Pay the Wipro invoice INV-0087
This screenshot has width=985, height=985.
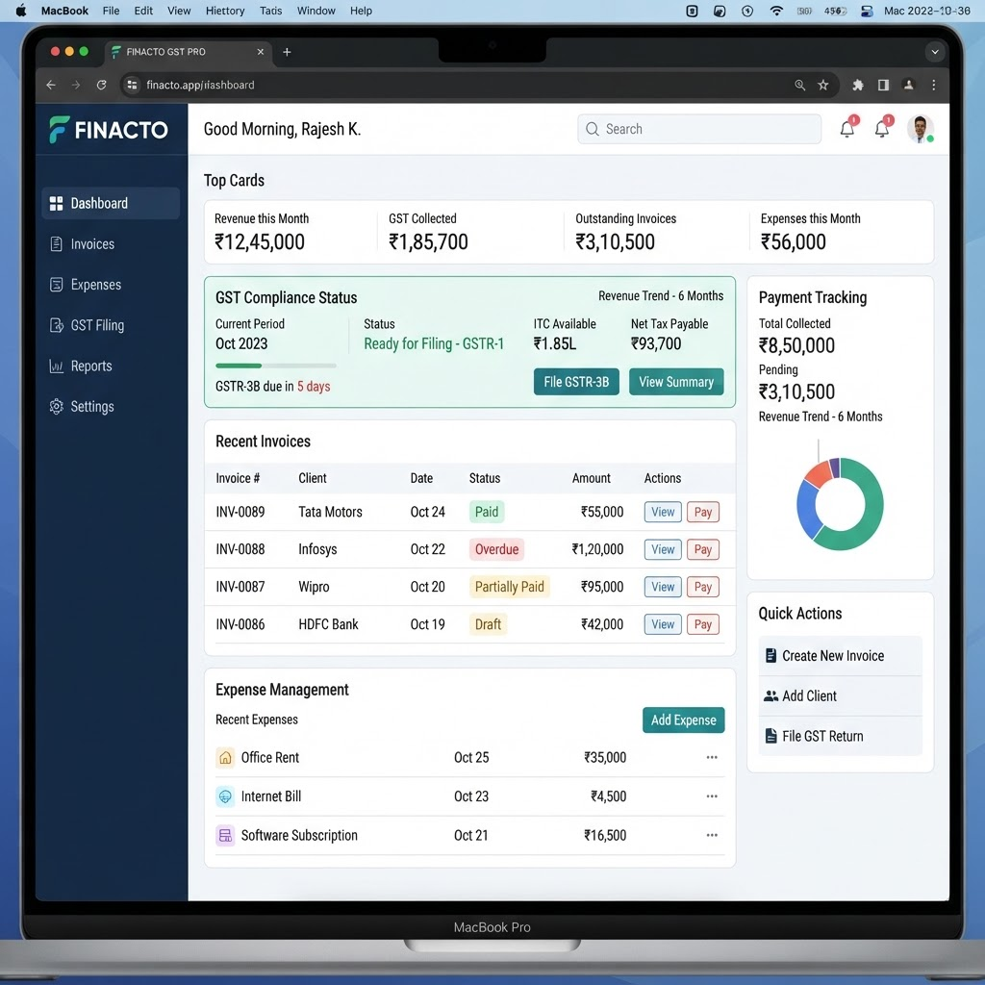[x=703, y=587]
